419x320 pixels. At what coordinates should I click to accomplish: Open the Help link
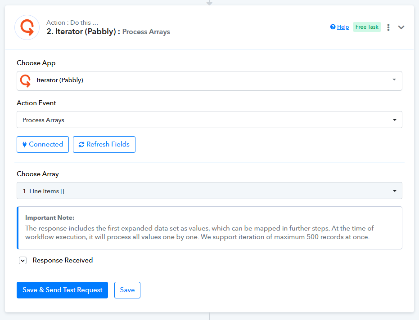[x=343, y=27]
